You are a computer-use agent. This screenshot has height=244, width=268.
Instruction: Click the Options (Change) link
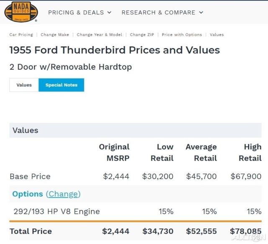click(63, 194)
